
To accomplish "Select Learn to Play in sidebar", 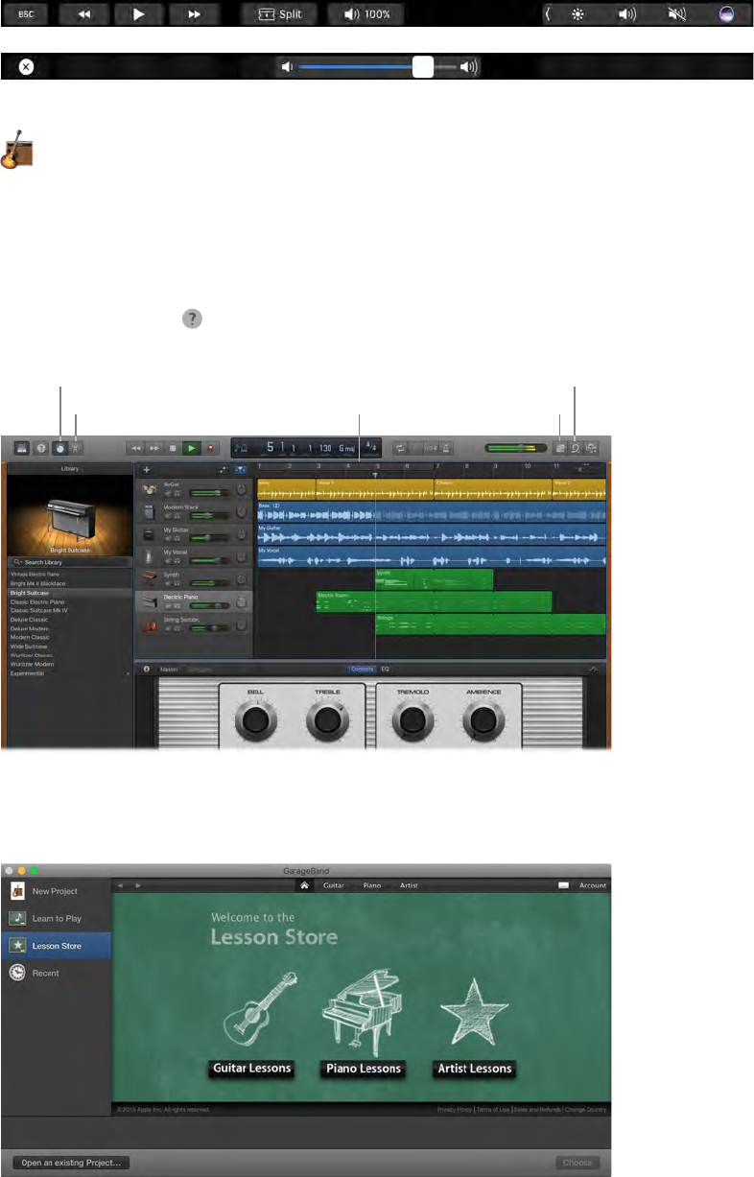I will (56, 919).
